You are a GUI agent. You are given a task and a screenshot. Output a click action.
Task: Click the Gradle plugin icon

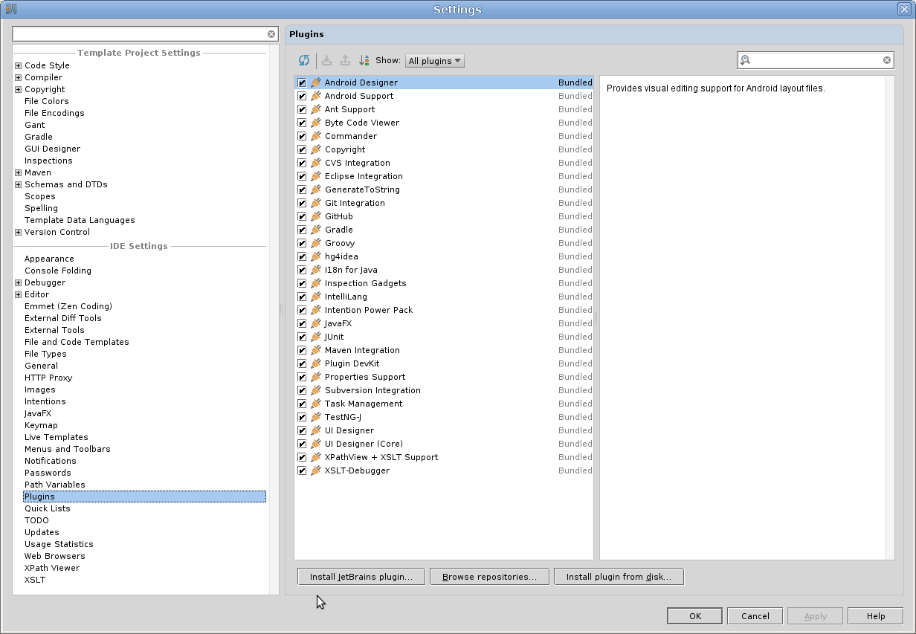[x=316, y=230]
